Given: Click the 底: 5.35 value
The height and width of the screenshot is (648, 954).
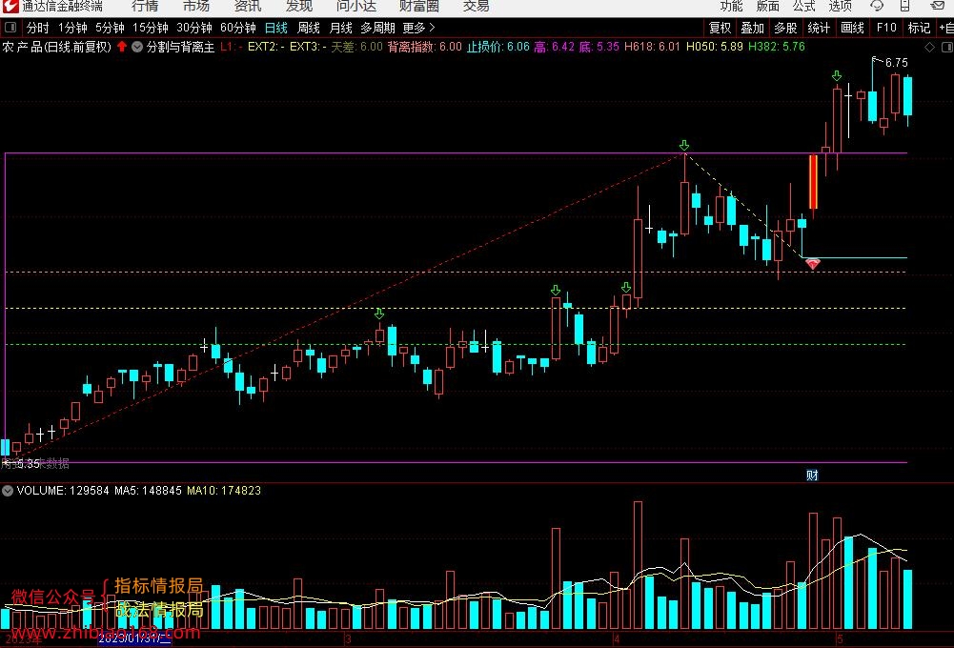Looking at the screenshot, I should [599, 47].
